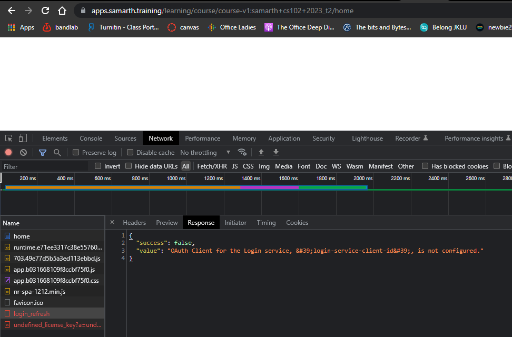Switch to the Console tab
The width and height of the screenshot is (512, 337).
91,138
